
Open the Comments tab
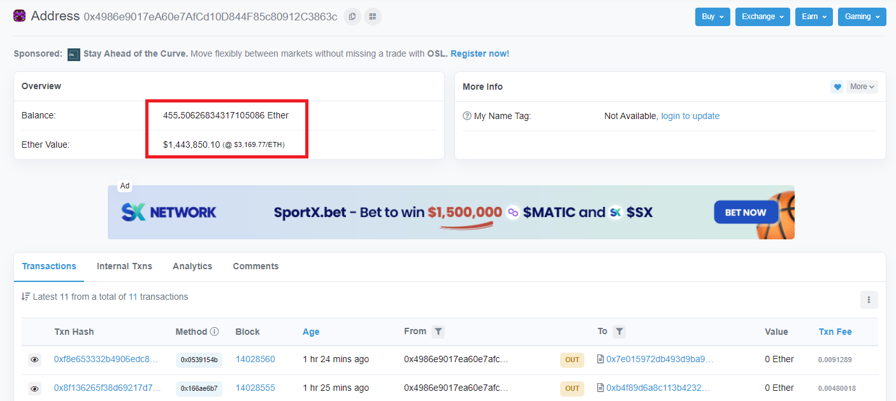256,266
